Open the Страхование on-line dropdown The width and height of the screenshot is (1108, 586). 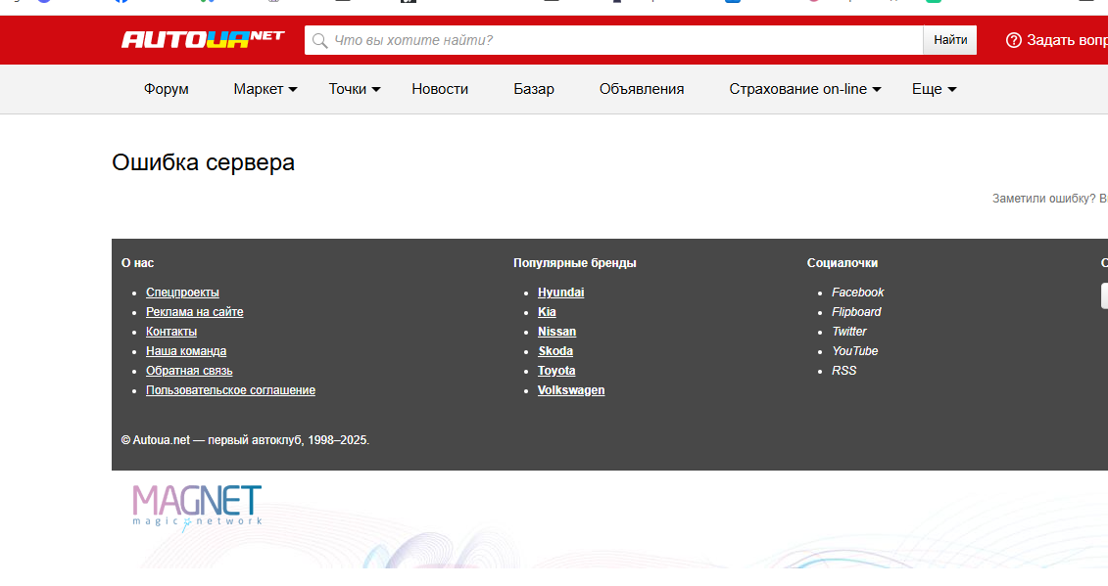[x=804, y=89]
